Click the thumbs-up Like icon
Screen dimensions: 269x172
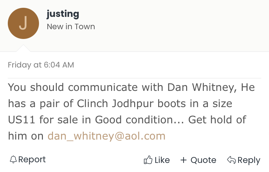click(148, 160)
